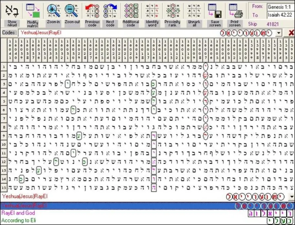Click column header 16041

point(10,50)
